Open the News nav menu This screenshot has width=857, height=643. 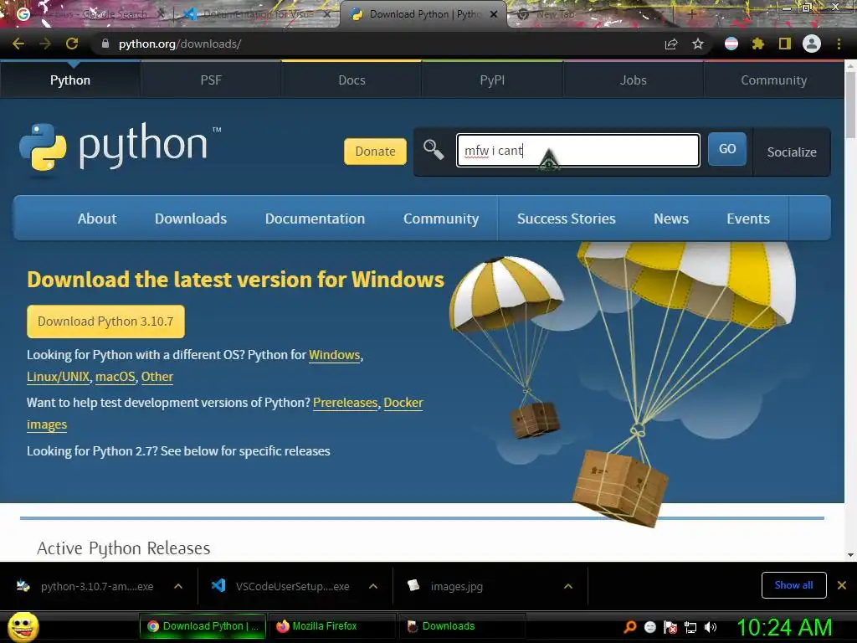[x=671, y=219]
